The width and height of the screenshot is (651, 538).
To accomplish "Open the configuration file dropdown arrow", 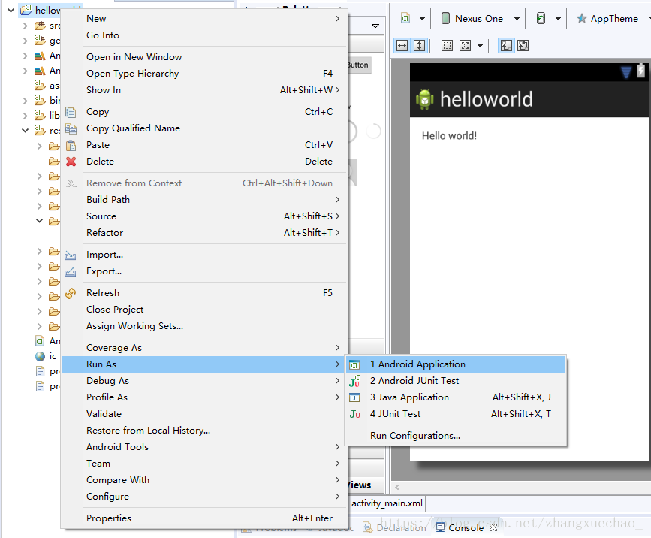I will tap(422, 19).
